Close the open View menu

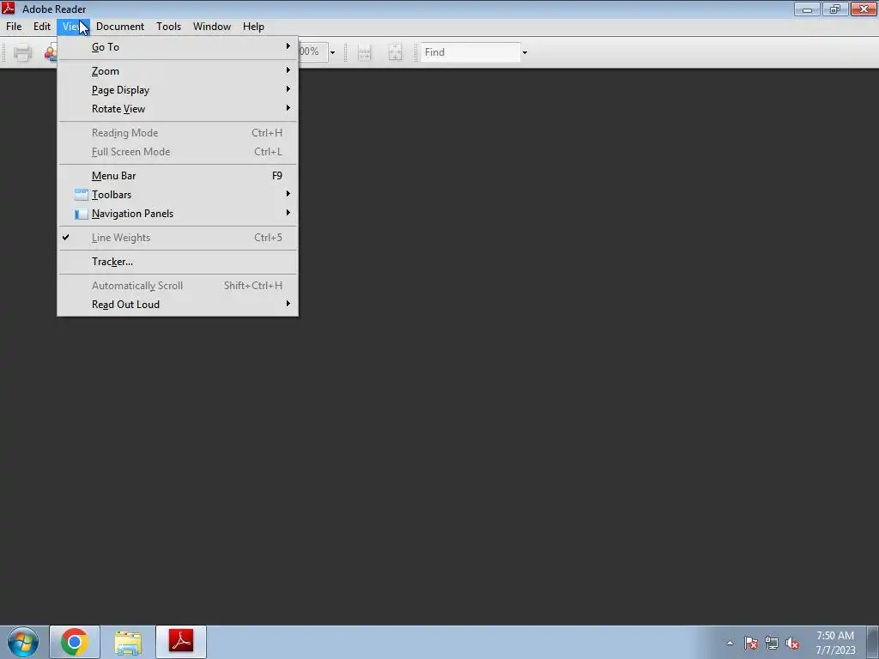click(x=73, y=27)
